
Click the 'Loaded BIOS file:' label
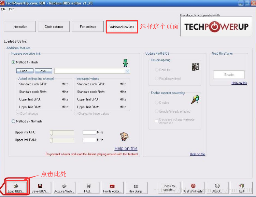click(x=15, y=42)
